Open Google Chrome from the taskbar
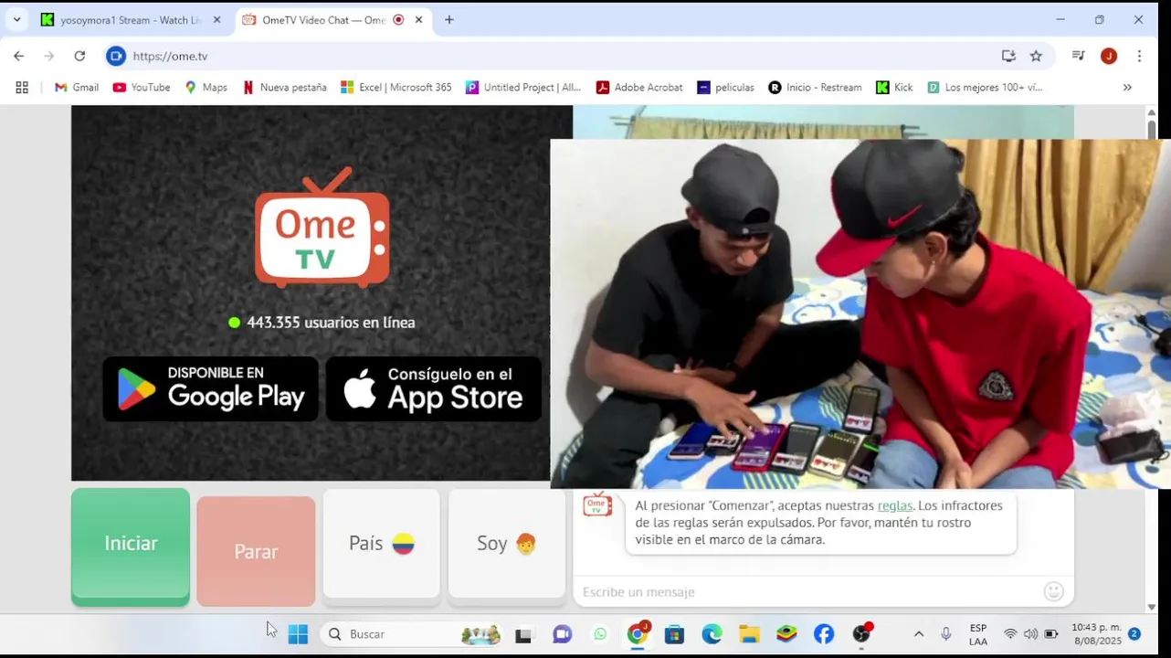The image size is (1171, 658). click(638, 634)
